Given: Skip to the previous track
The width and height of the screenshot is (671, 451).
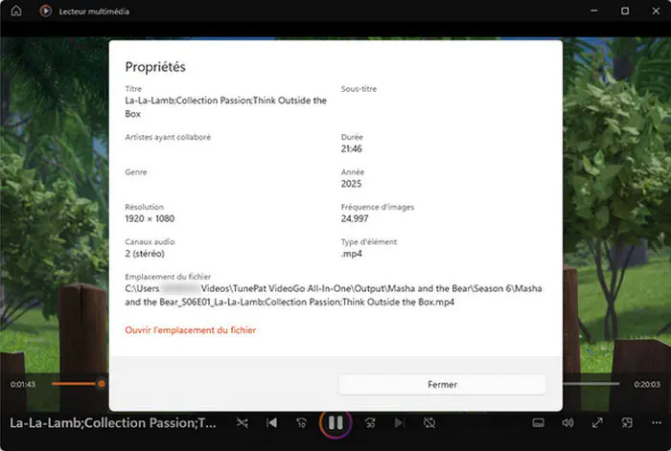Looking at the screenshot, I should (x=271, y=423).
